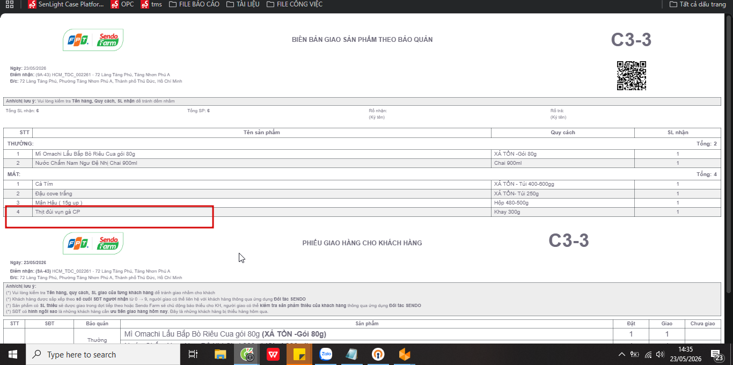Open File Explorer from the taskbar
Image resolution: width=733 pixels, height=365 pixels.
point(221,354)
